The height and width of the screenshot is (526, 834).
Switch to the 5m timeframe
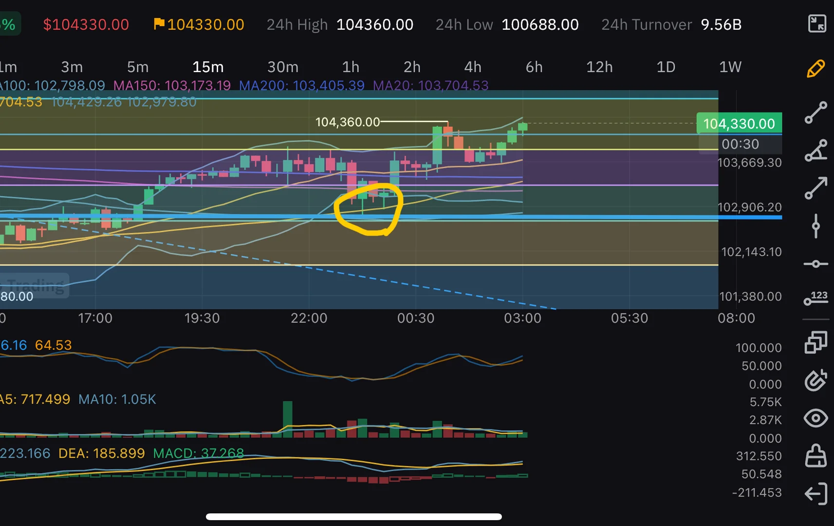coord(138,67)
